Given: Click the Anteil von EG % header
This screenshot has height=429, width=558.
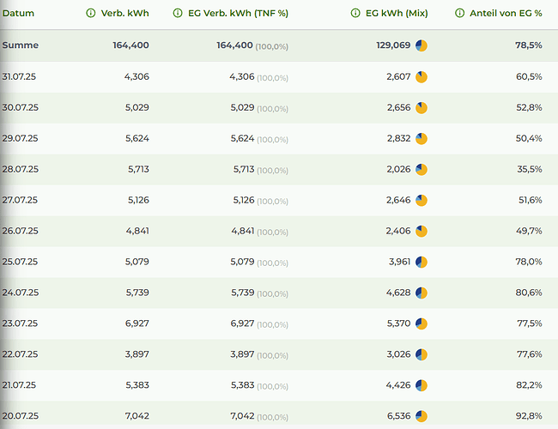Looking at the screenshot, I should 506,14.
